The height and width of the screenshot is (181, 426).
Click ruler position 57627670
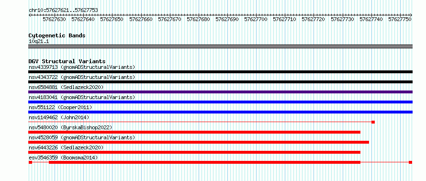coord(169,19)
